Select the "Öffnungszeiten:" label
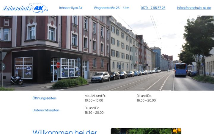Viewport: 214px width, 134px height. point(45,98)
